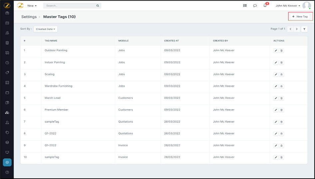
Task: Expand the John Mc Keever user menu
Action: pos(288,6)
